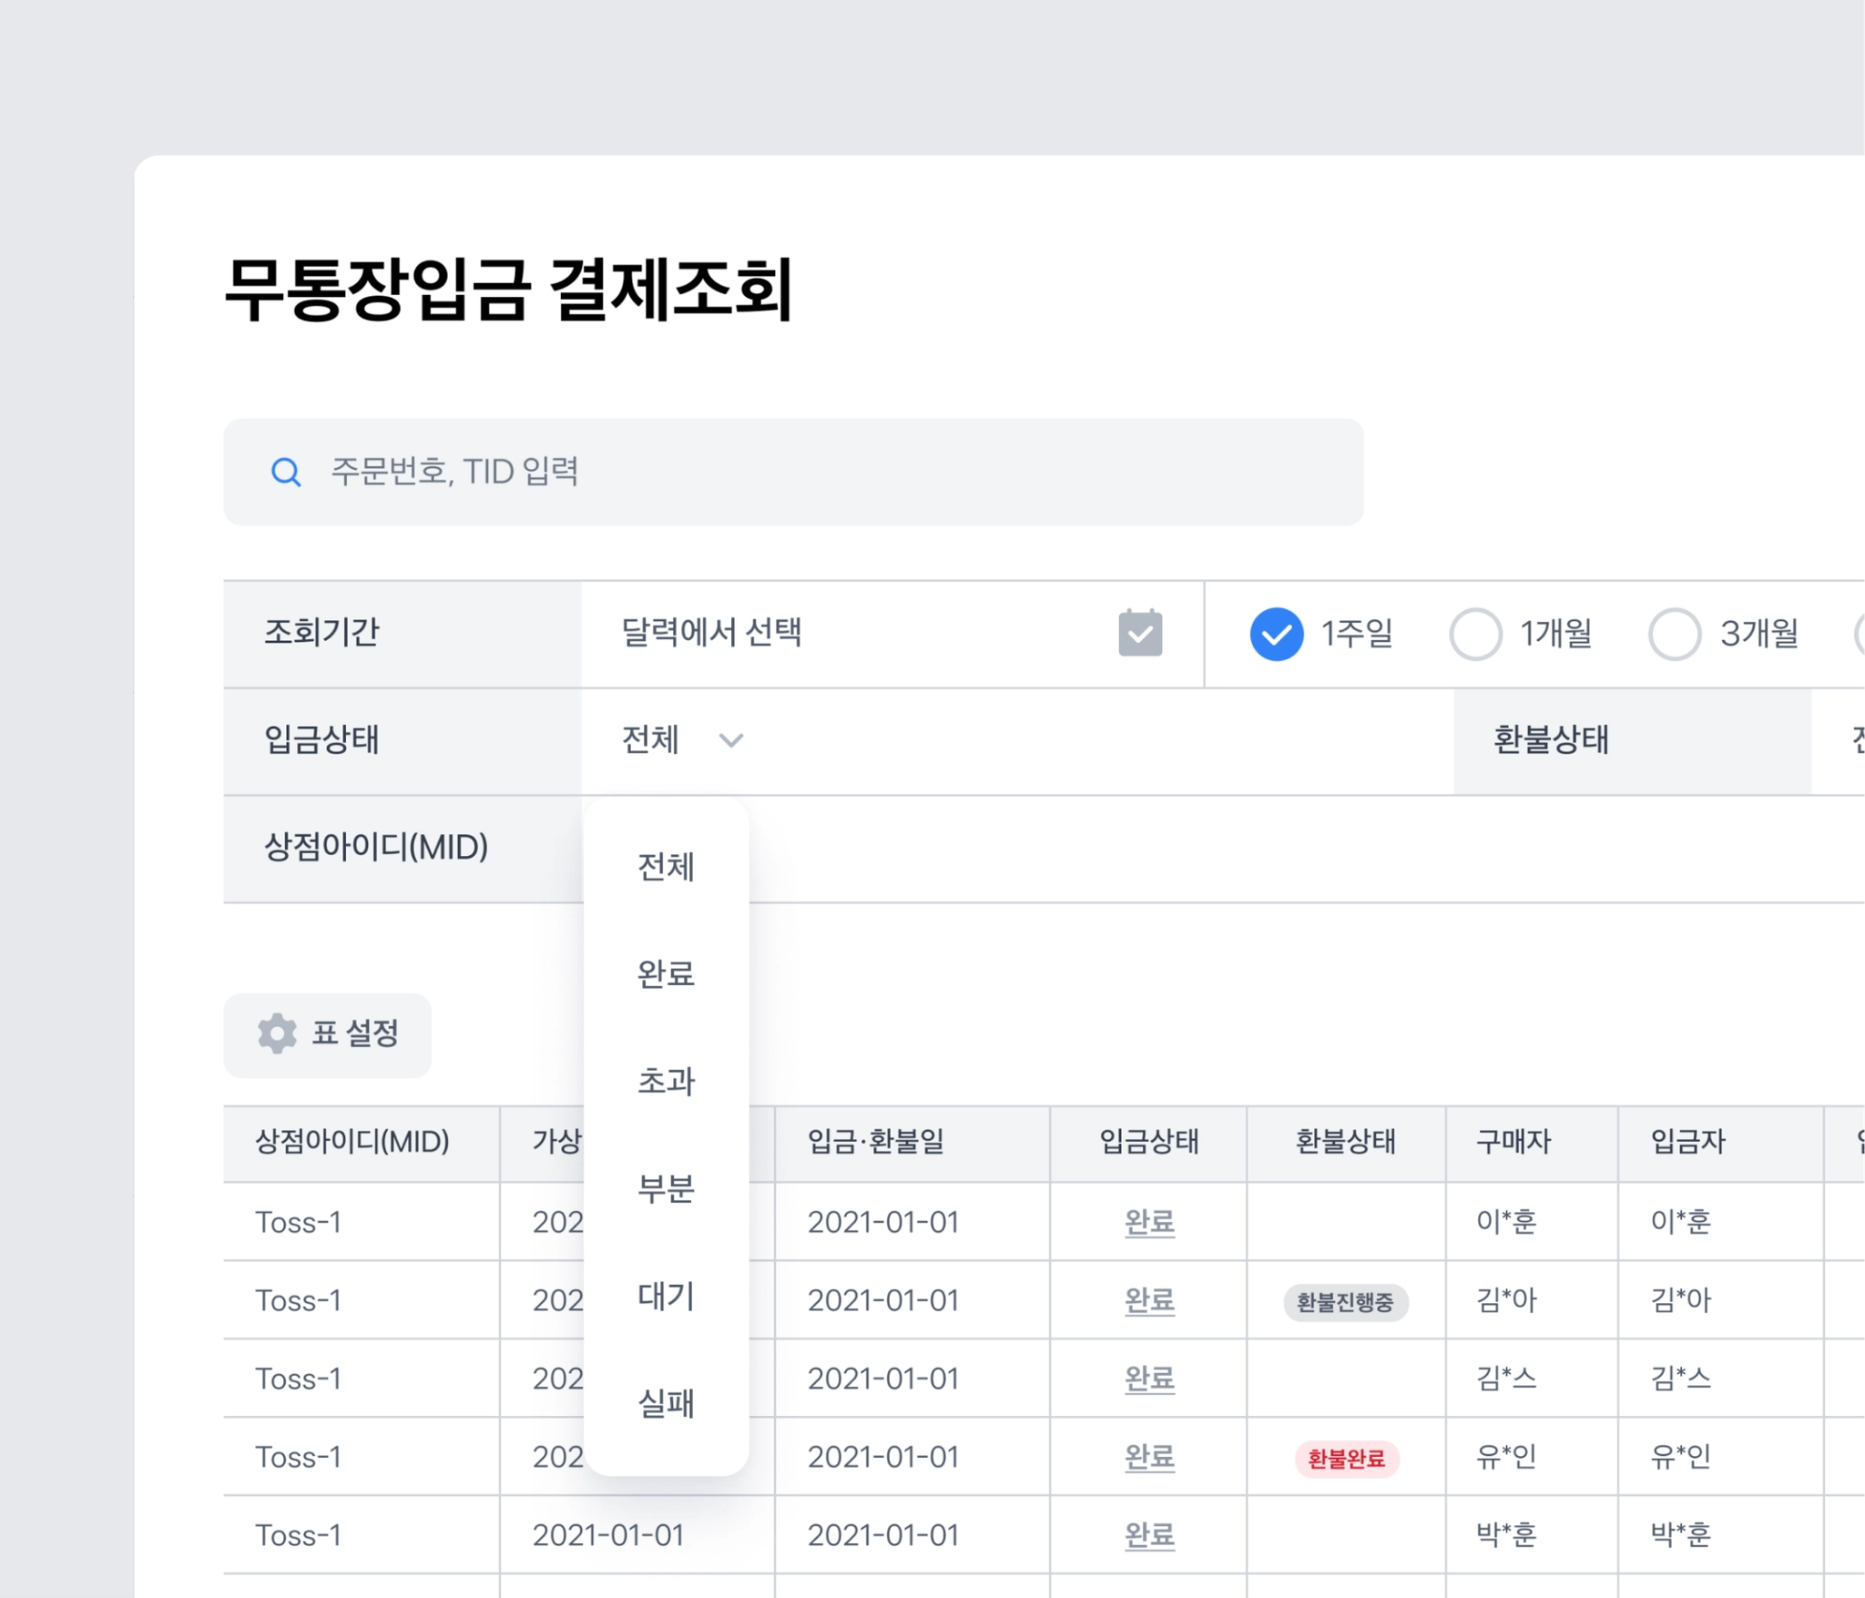1865x1598 pixels.
Task: Pick 초과 option in dropdown list
Action: [666, 1082]
